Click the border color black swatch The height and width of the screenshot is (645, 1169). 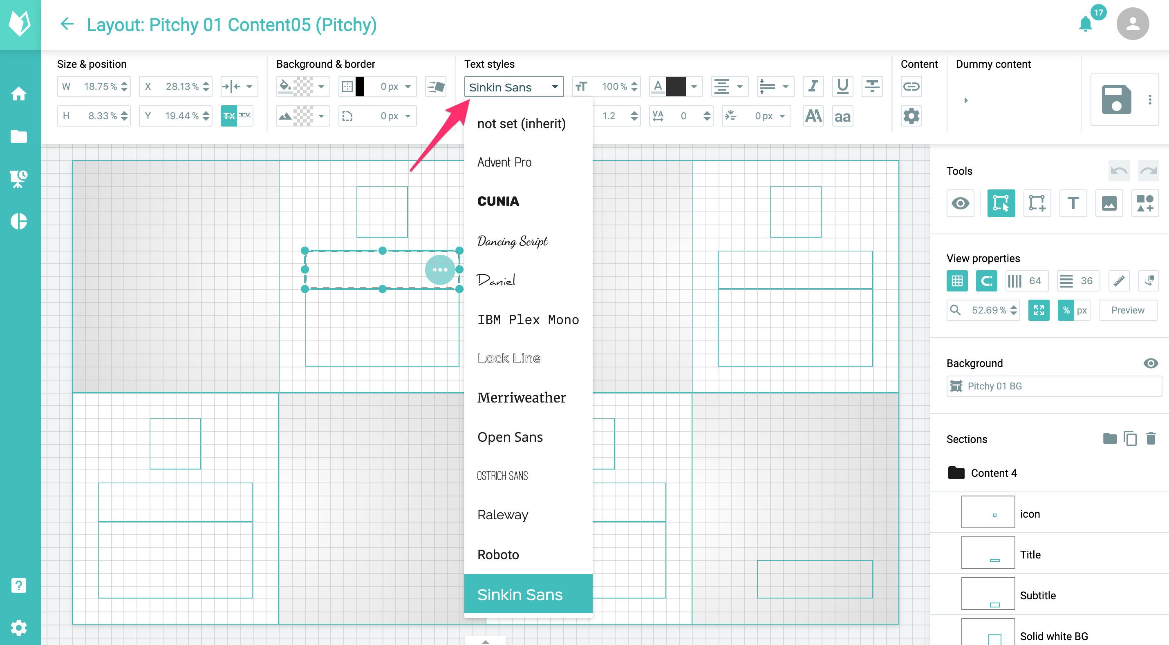360,86
